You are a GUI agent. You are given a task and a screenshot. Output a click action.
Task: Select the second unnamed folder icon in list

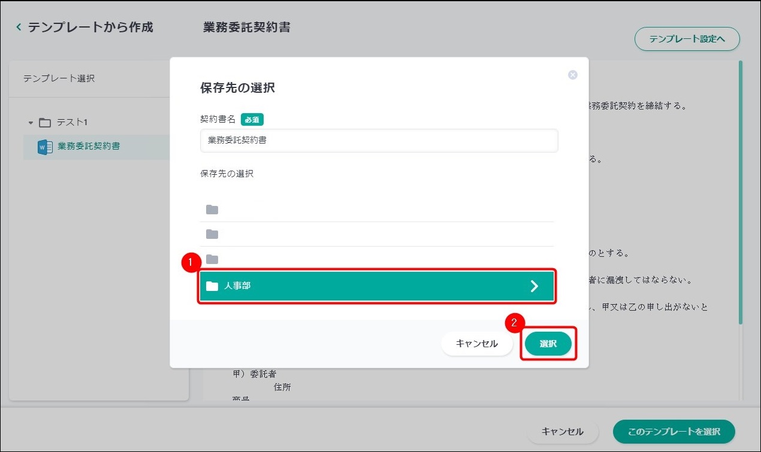click(212, 234)
